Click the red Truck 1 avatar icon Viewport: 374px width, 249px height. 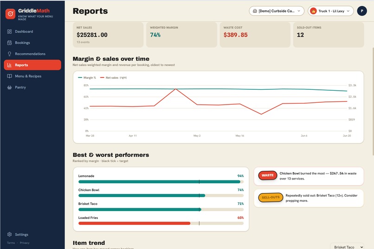coord(313,11)
